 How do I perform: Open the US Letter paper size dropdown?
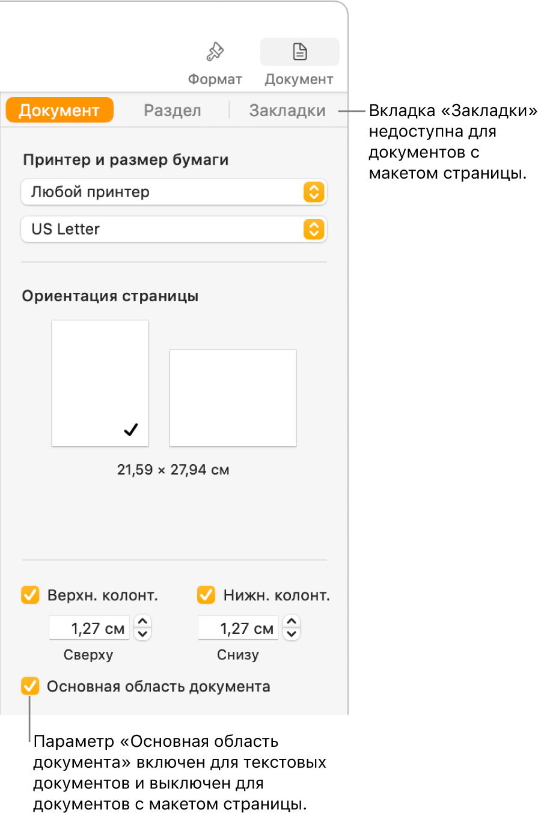tap(174, 229)
